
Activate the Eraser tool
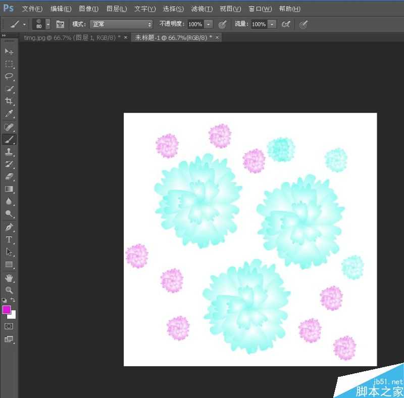pos(9,176)
